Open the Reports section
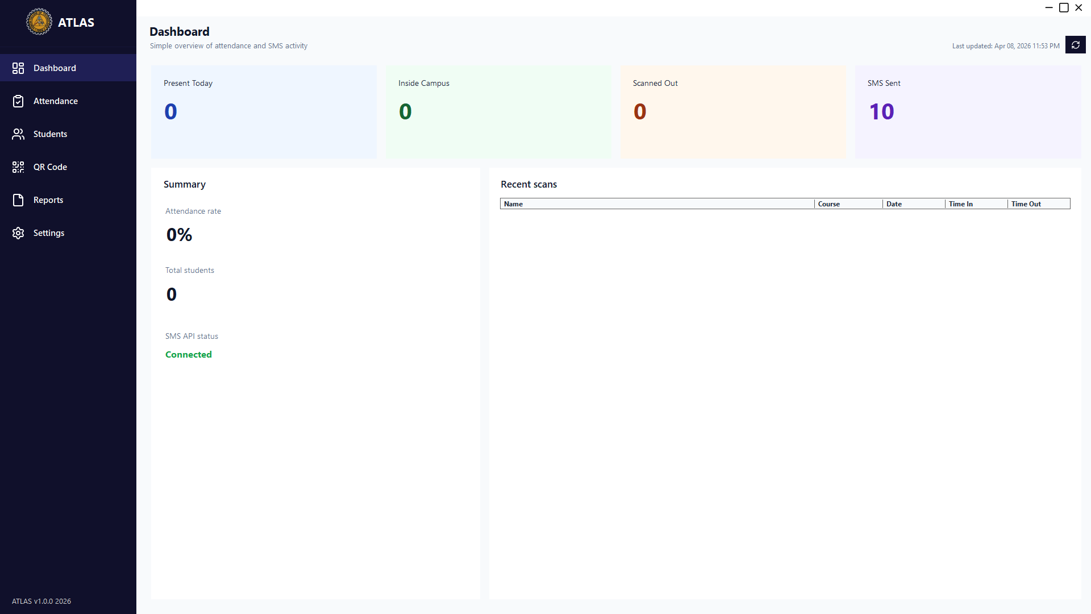This screenshot has height=614, width=1091. click(48, 200)
